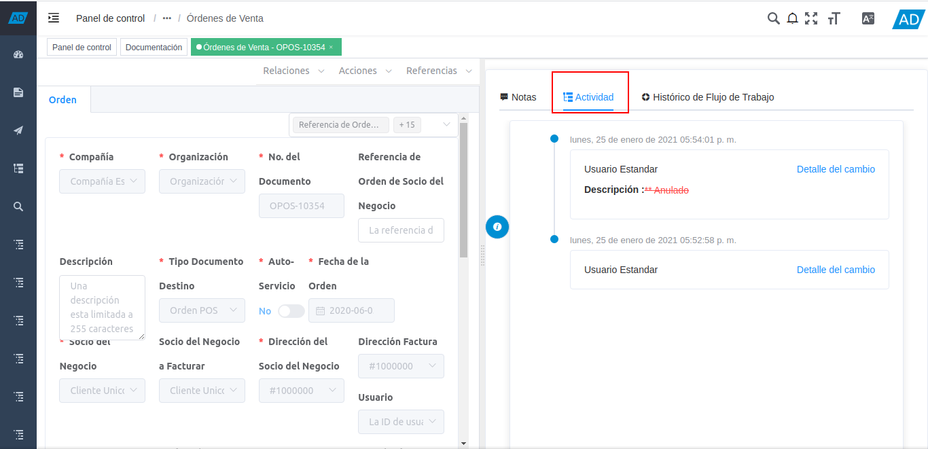Switch to Documentación view tab
The width and height of the screenshot is (928, 449).
click(x=154, y=48)
